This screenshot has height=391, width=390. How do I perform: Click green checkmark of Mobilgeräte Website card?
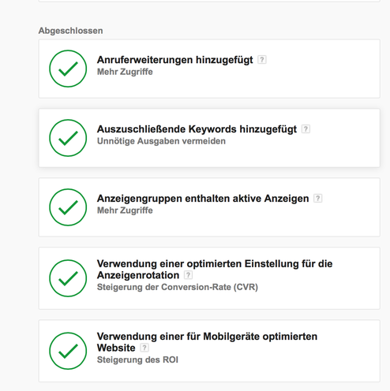pyautogui.click(x=68, y=351)
